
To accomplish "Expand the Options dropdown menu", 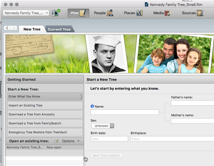I will tap(71, 141).
